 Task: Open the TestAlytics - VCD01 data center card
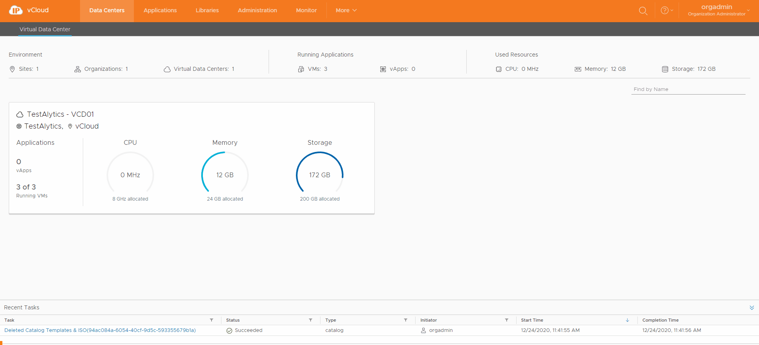[60, 114]
